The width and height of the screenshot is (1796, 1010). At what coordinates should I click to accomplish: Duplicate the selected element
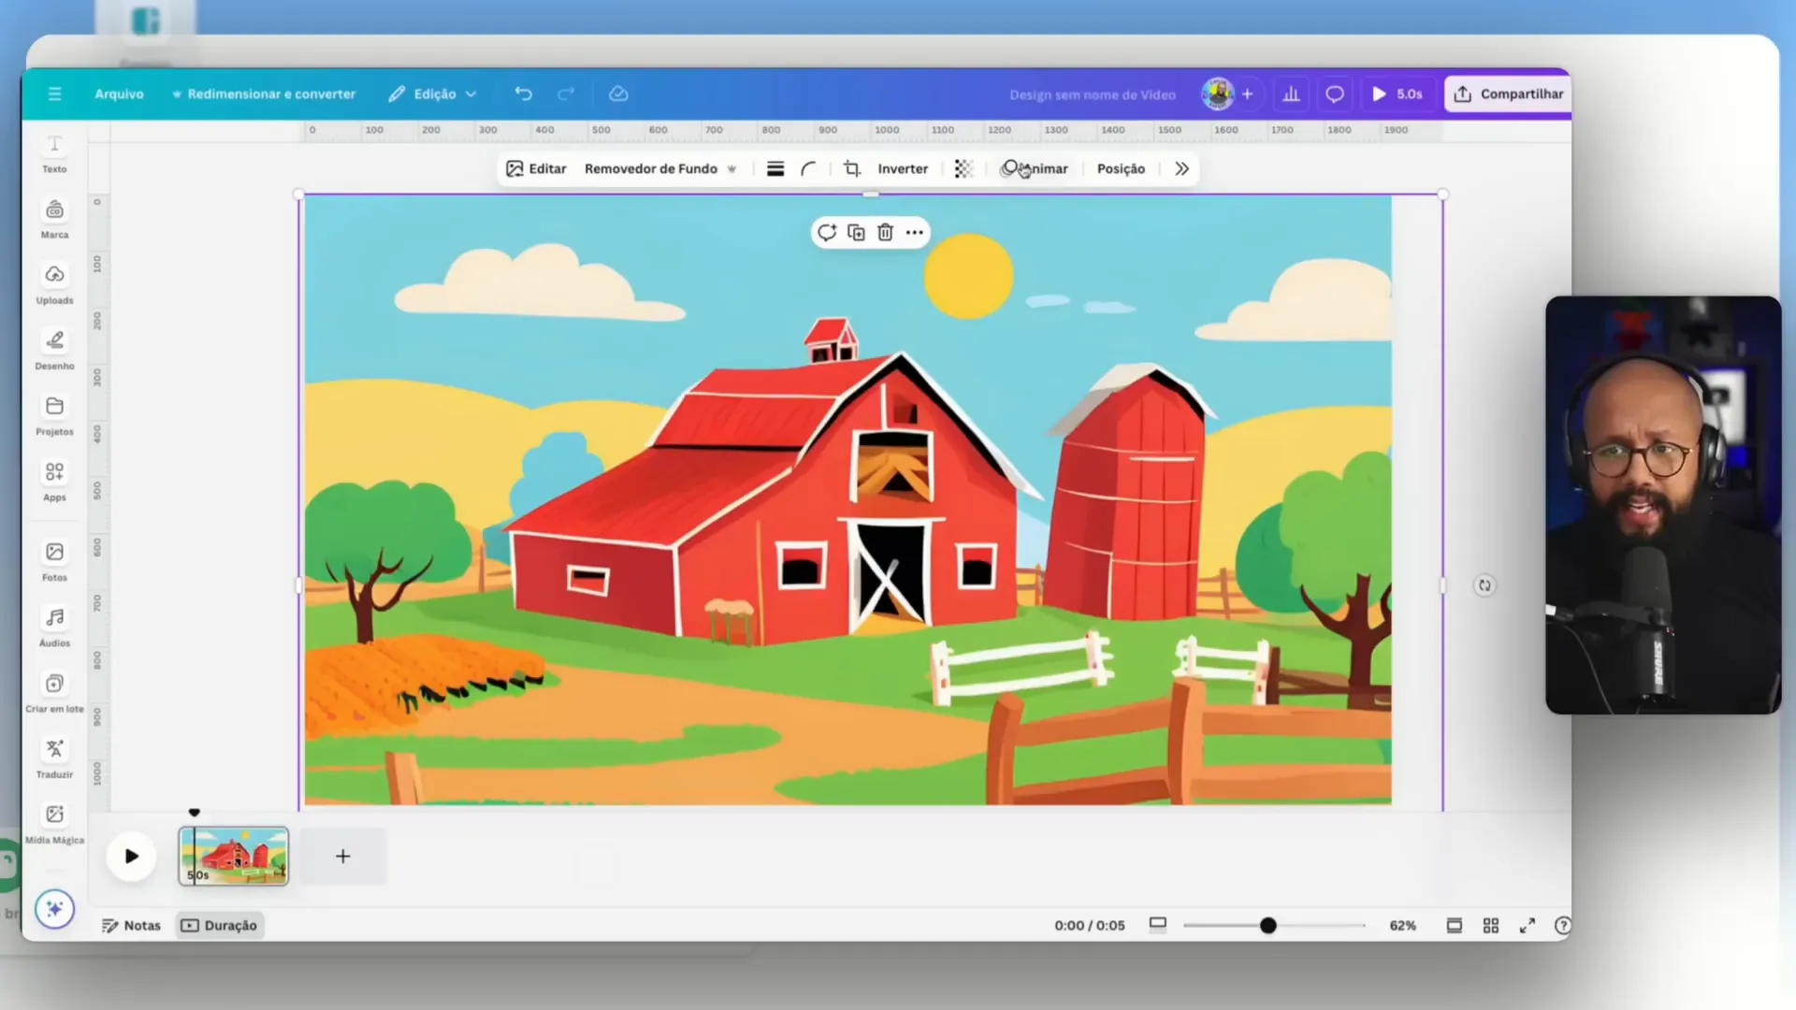[x=856, y=232]
